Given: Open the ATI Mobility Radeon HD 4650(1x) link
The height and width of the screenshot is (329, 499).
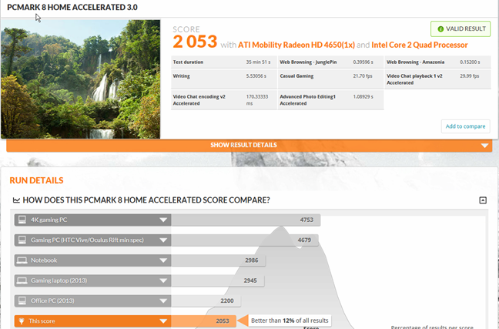Looking at the screenshot, I should point(296,45).
